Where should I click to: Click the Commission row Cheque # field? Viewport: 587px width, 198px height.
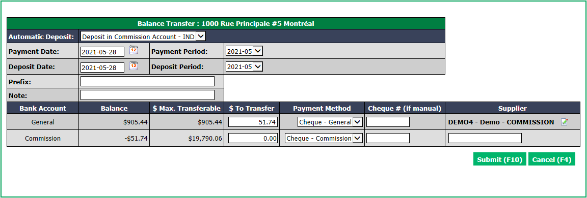(x=388, y=138)
